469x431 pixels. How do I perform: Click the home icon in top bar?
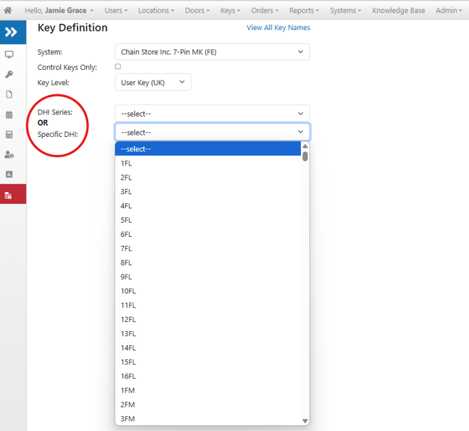pyautogui.click(x=8, y=10)
